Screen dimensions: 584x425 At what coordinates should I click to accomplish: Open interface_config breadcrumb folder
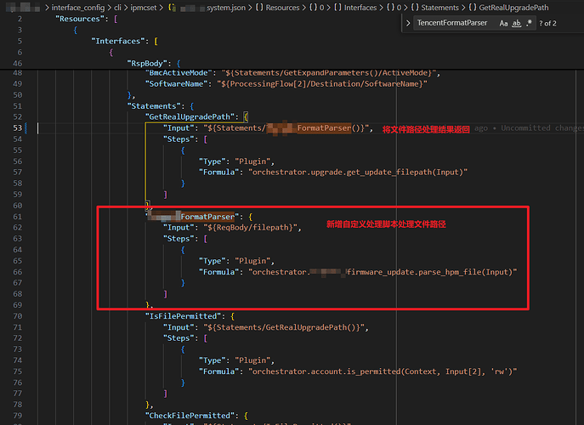pos(79,7)
